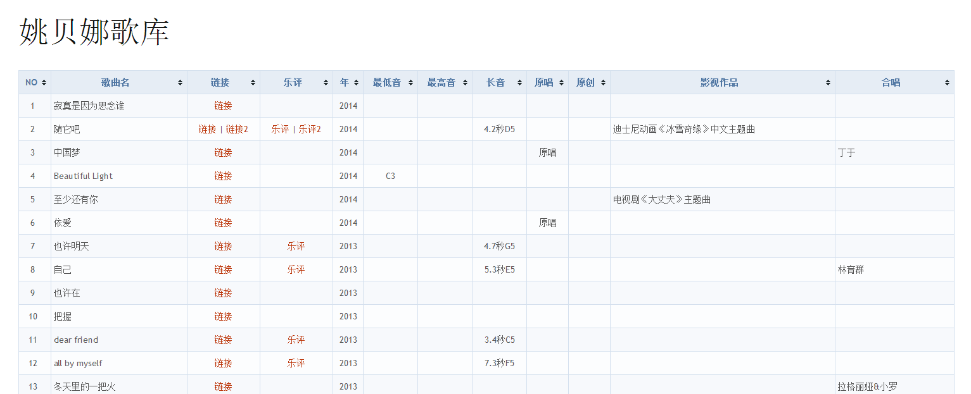Image resolution: width=971 pixels, height=394 pixels.
Task: Click sort arrows in 乐评 column header
Action: tap(326, 83)
